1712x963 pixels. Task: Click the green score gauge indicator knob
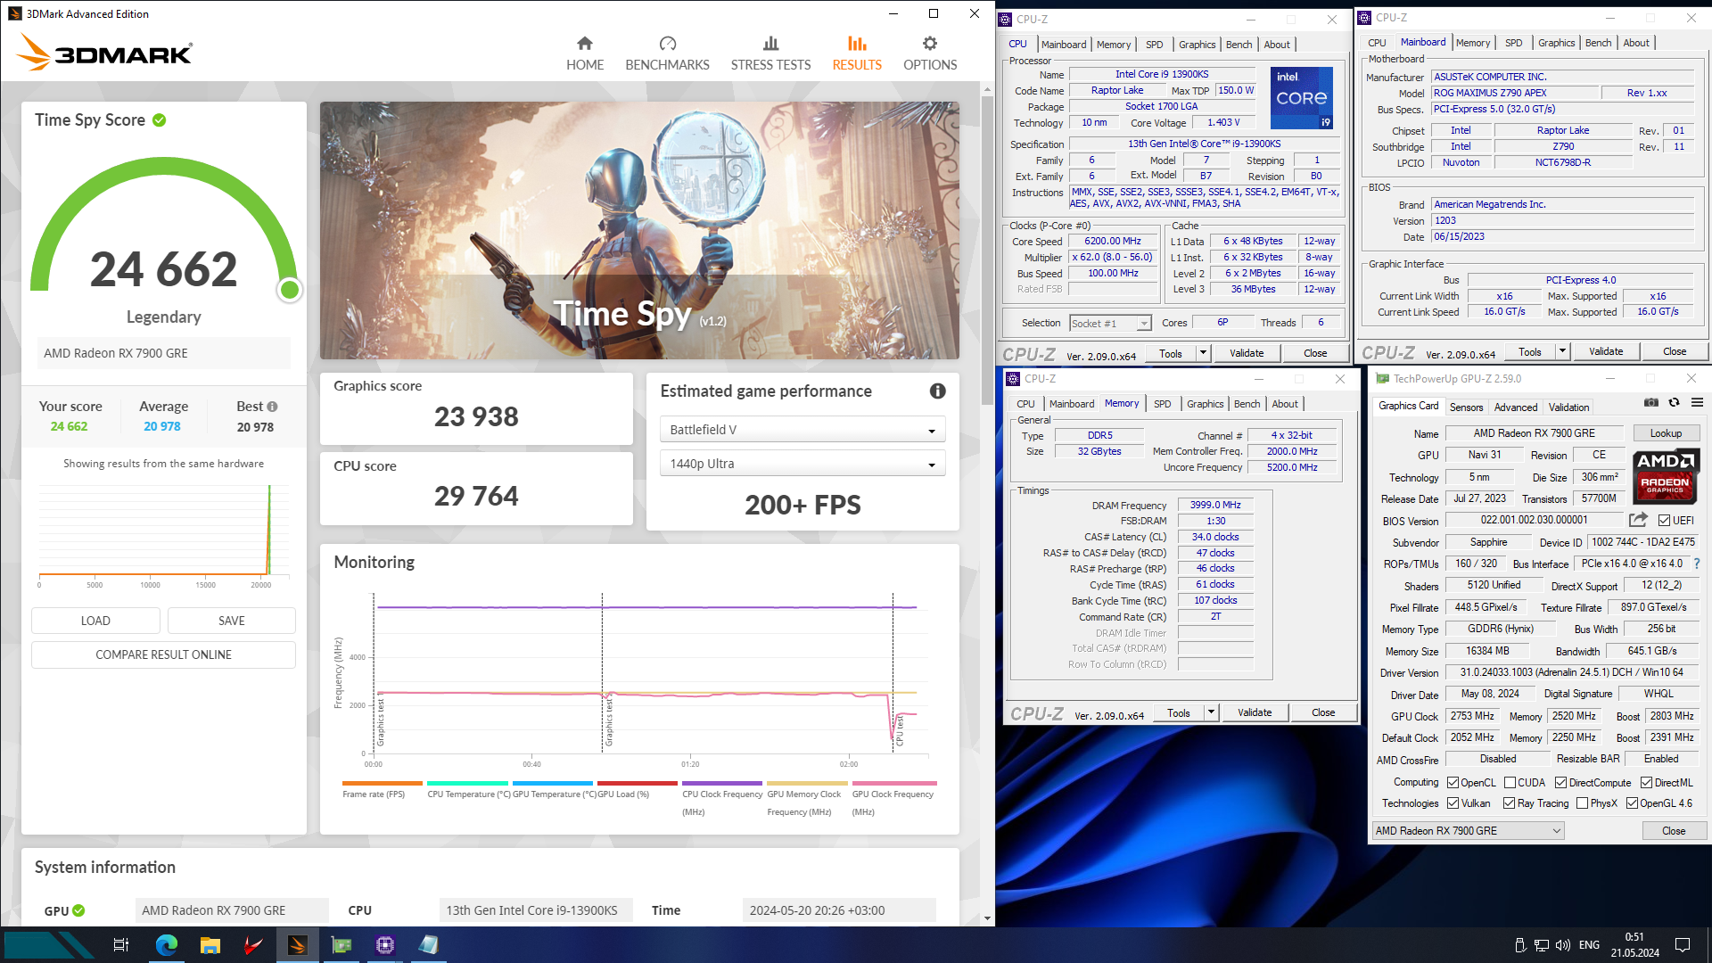290,290
